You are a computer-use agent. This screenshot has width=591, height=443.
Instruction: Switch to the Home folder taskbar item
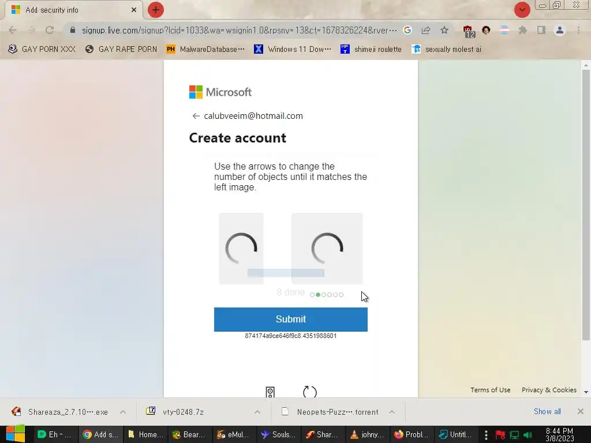(x=145, y=434)
